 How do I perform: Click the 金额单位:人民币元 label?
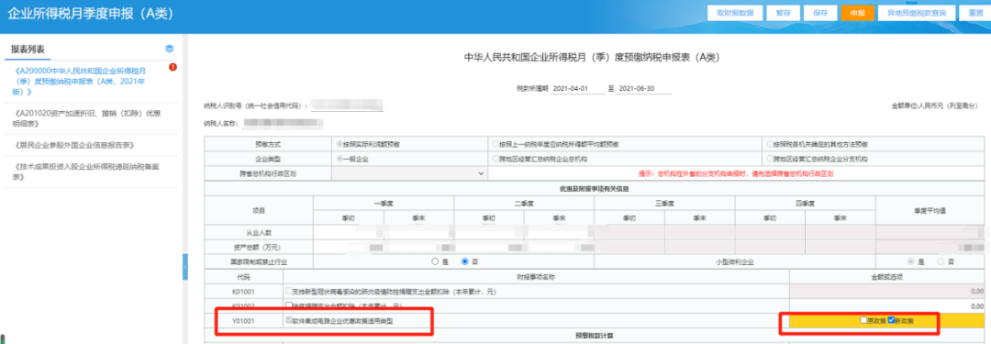tap(934, 106)
